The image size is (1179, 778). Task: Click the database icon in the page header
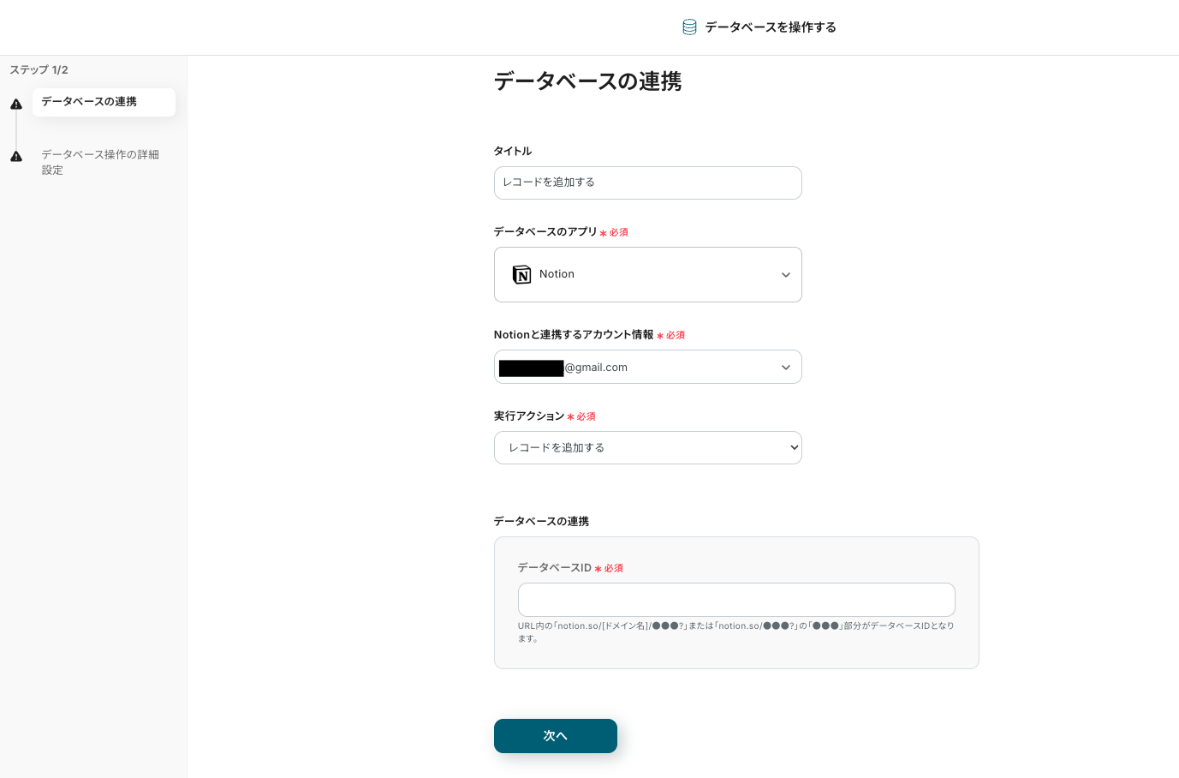(x=689, y=27)
